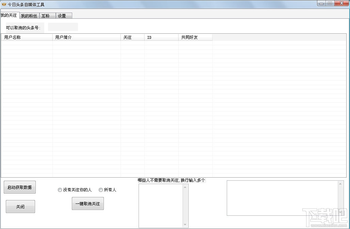Open the 互粉 tab
The width and height of the screenshot is (350, 229).
coord(48,16)
